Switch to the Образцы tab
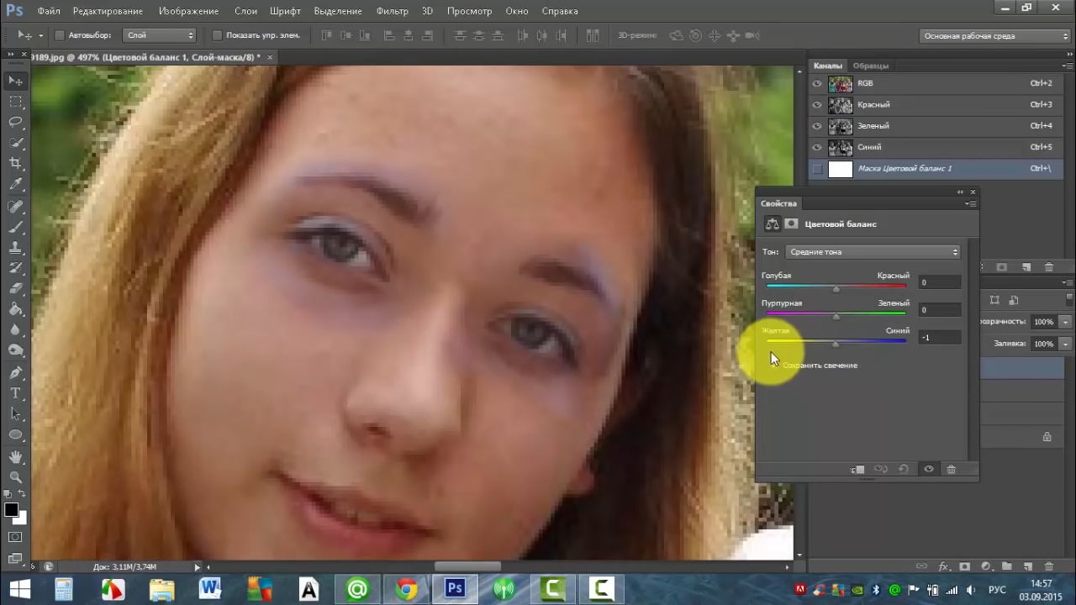Image resolution: width=1076 pixels, height=605 pixels. (x=870, y=66)
